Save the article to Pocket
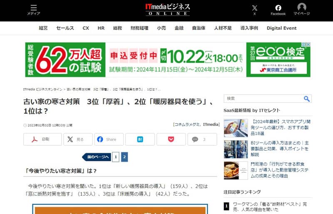333x214 pixels. (x=171, y=139)
